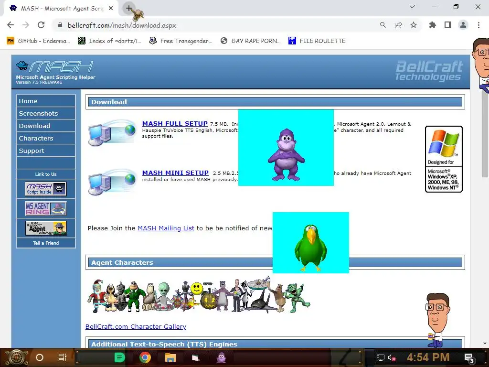The image size is (489, 367).
Task: Open Screenshots sidebar menu item
Action: [x=46, y=113]
